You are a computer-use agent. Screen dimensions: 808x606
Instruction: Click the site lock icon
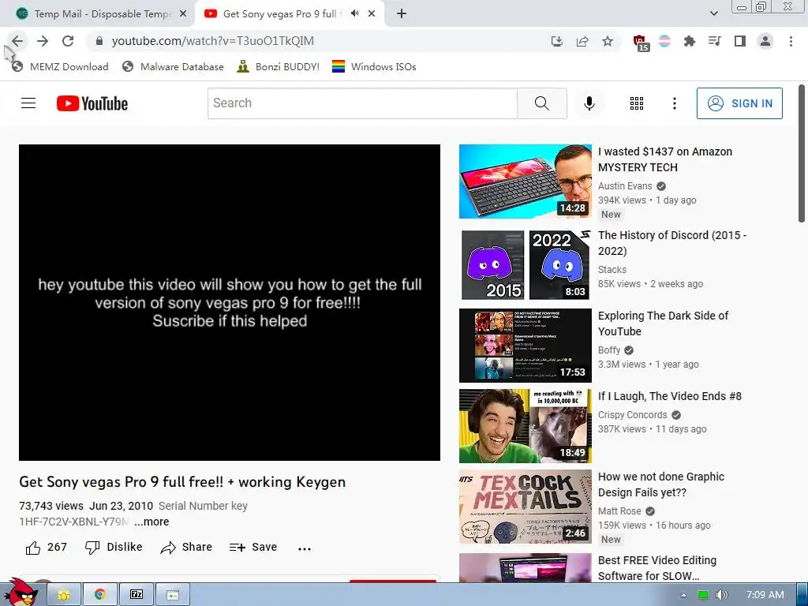point(99,41)
